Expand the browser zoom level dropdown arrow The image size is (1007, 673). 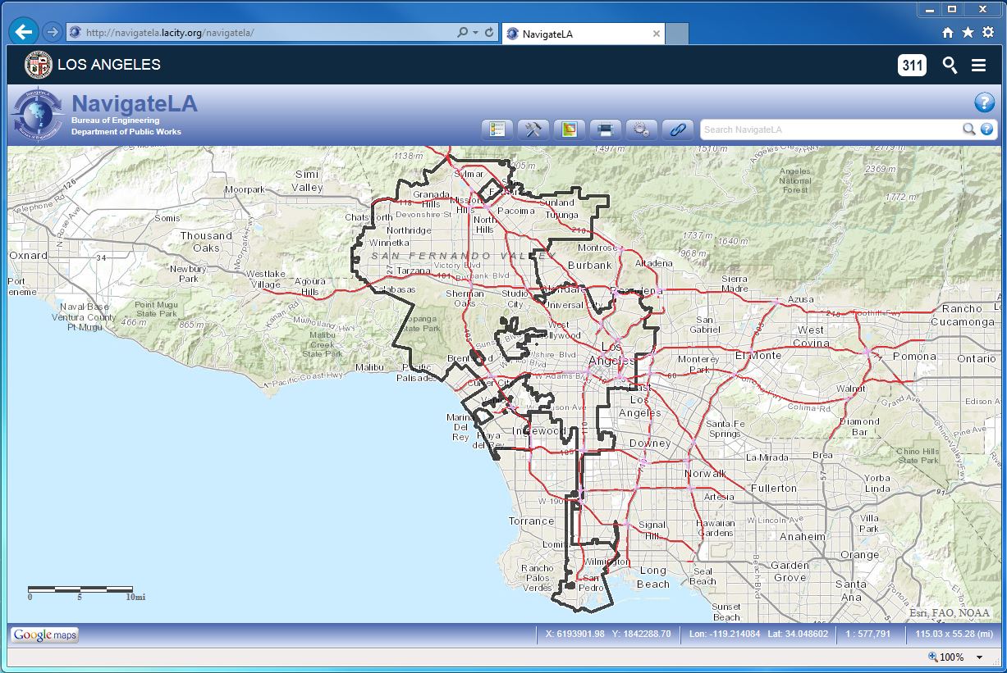click(979, 657)
